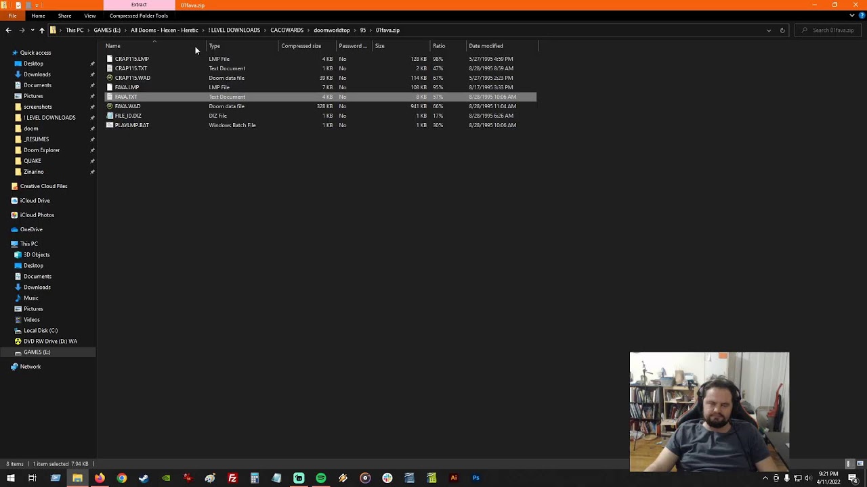Click the clock showing 9:21 PM

[x=828, y=474]
